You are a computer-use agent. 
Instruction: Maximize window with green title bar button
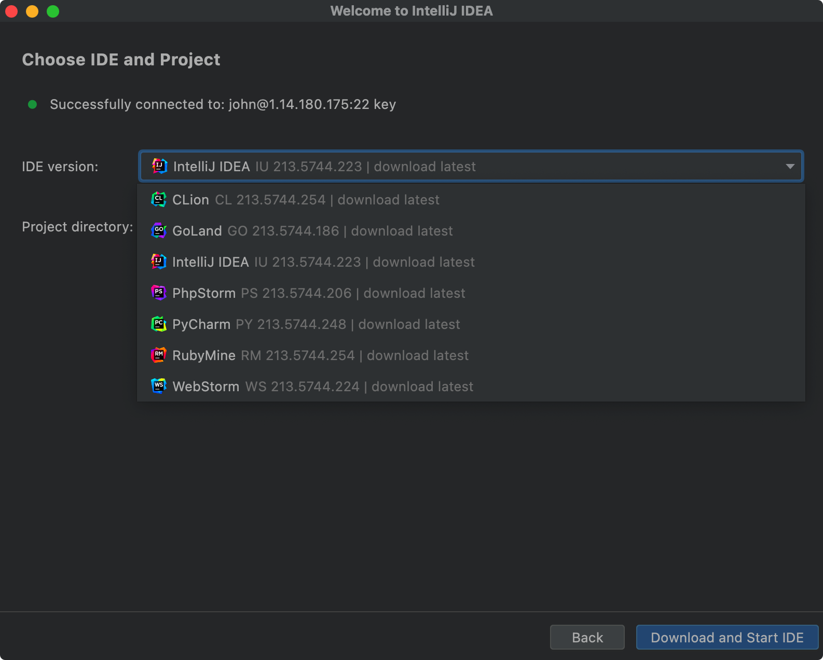(53, 11)
